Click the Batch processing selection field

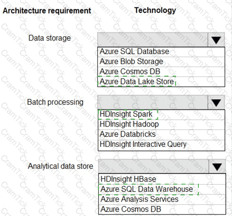point(153,102)
